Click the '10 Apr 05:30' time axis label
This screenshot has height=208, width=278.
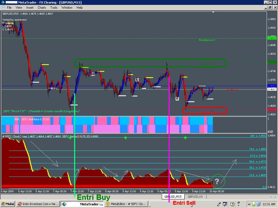coord(217,191)
